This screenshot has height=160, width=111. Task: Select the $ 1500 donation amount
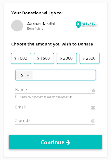coord(44,58)
